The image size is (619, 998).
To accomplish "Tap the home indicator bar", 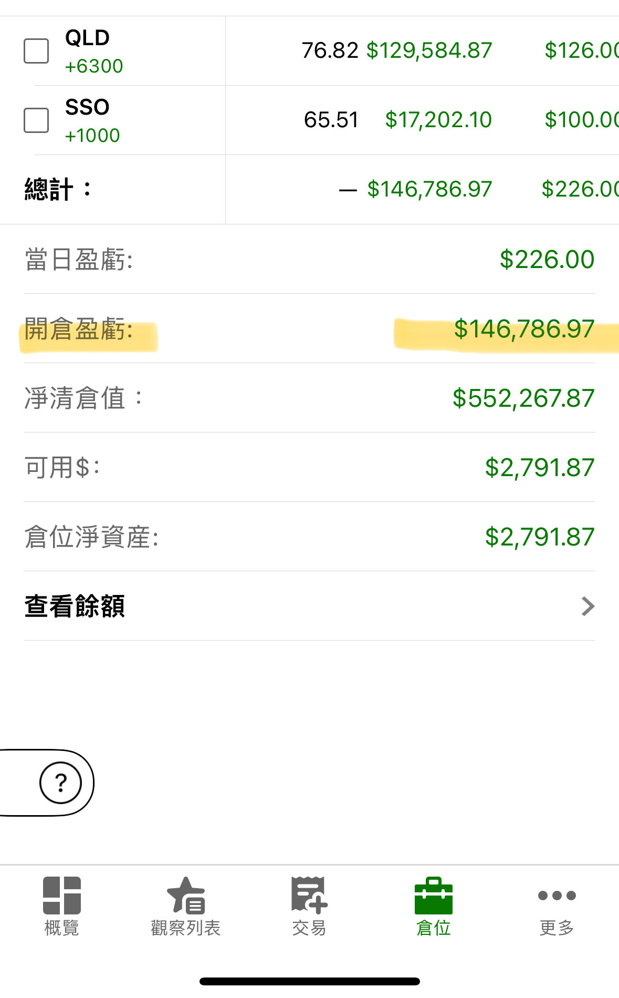I will pyautogui.click(x=309, y=981).
